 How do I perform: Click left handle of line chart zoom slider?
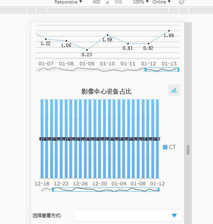tap(146, 70)
